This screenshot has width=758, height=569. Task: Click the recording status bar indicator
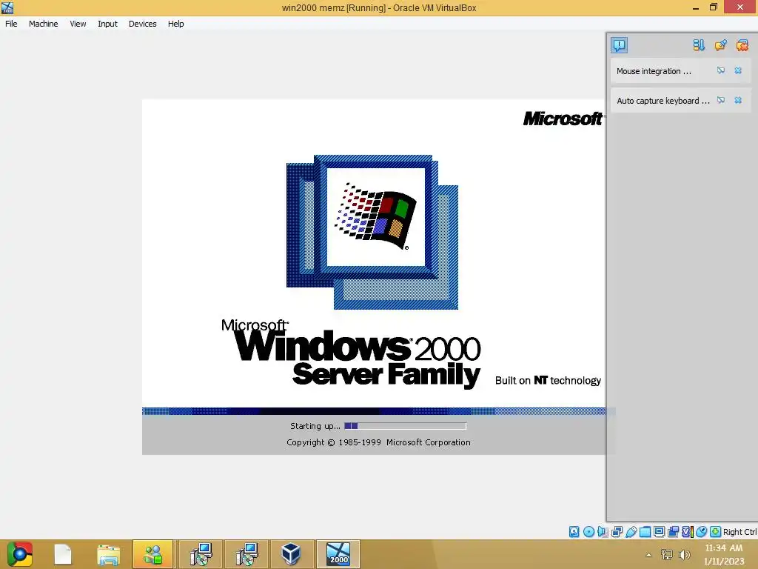pyautogui.click(x=673, y=532)
